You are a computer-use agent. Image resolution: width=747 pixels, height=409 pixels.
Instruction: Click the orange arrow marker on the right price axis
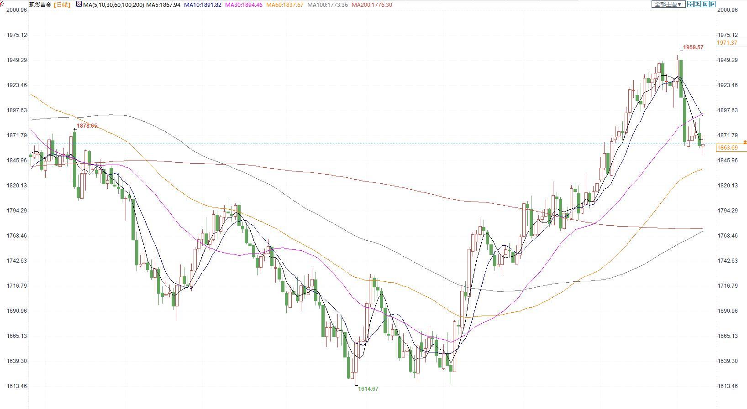[x=745, y=143]
